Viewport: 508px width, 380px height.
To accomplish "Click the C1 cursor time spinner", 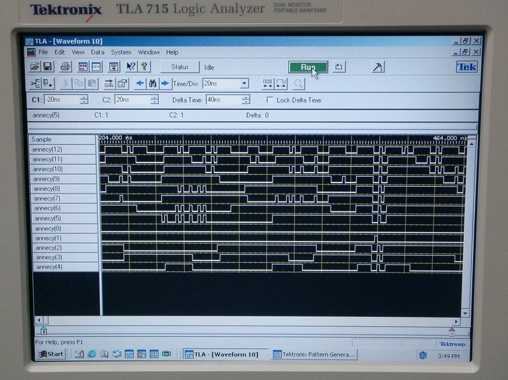I will [84, 100].
